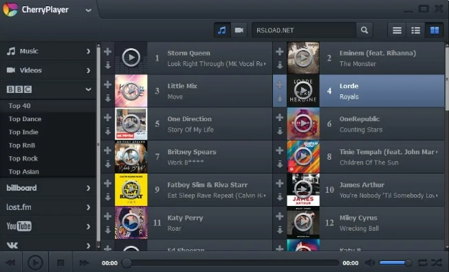The width and height of the screenshot is (449, 272).
Task: Play Little Mix Move cover thumbnail
Action: pyautogui.click(x=131, y=91)
